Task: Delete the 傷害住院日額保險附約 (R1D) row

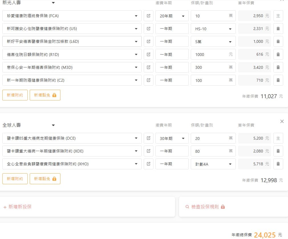Action: coord(278,54)
